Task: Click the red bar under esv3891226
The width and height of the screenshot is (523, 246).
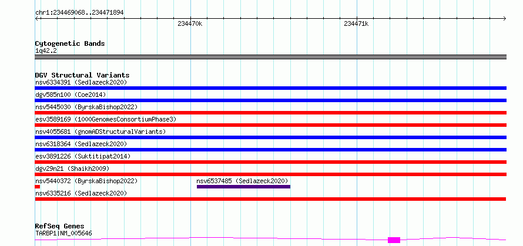Action: (270, 162)
